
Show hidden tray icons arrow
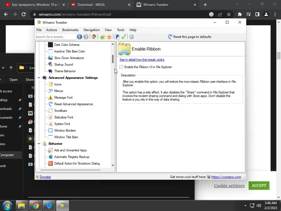pos(245,206)
